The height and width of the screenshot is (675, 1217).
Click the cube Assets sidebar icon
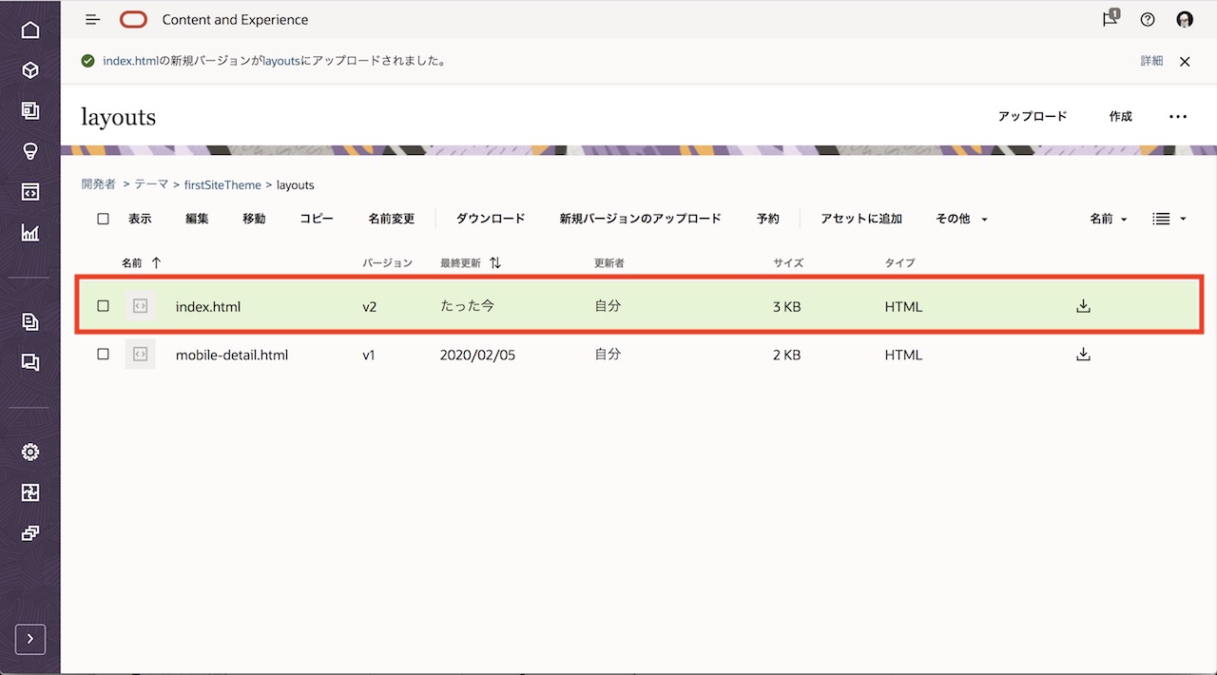pos(30,70)
